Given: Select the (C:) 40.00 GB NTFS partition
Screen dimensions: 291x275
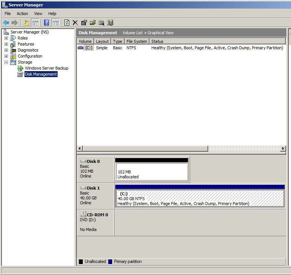Looking at the screenshot, I should [200, 196].
